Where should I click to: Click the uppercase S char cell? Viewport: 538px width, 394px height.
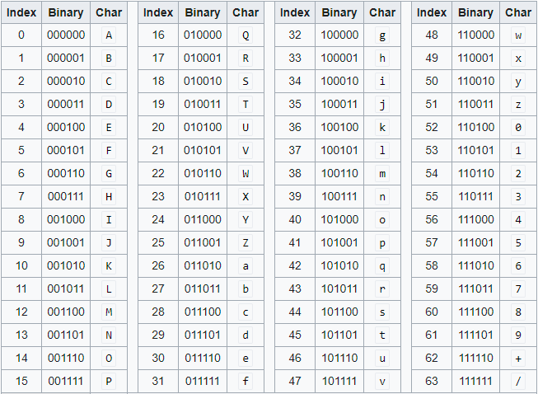click(x=246, y=81)
